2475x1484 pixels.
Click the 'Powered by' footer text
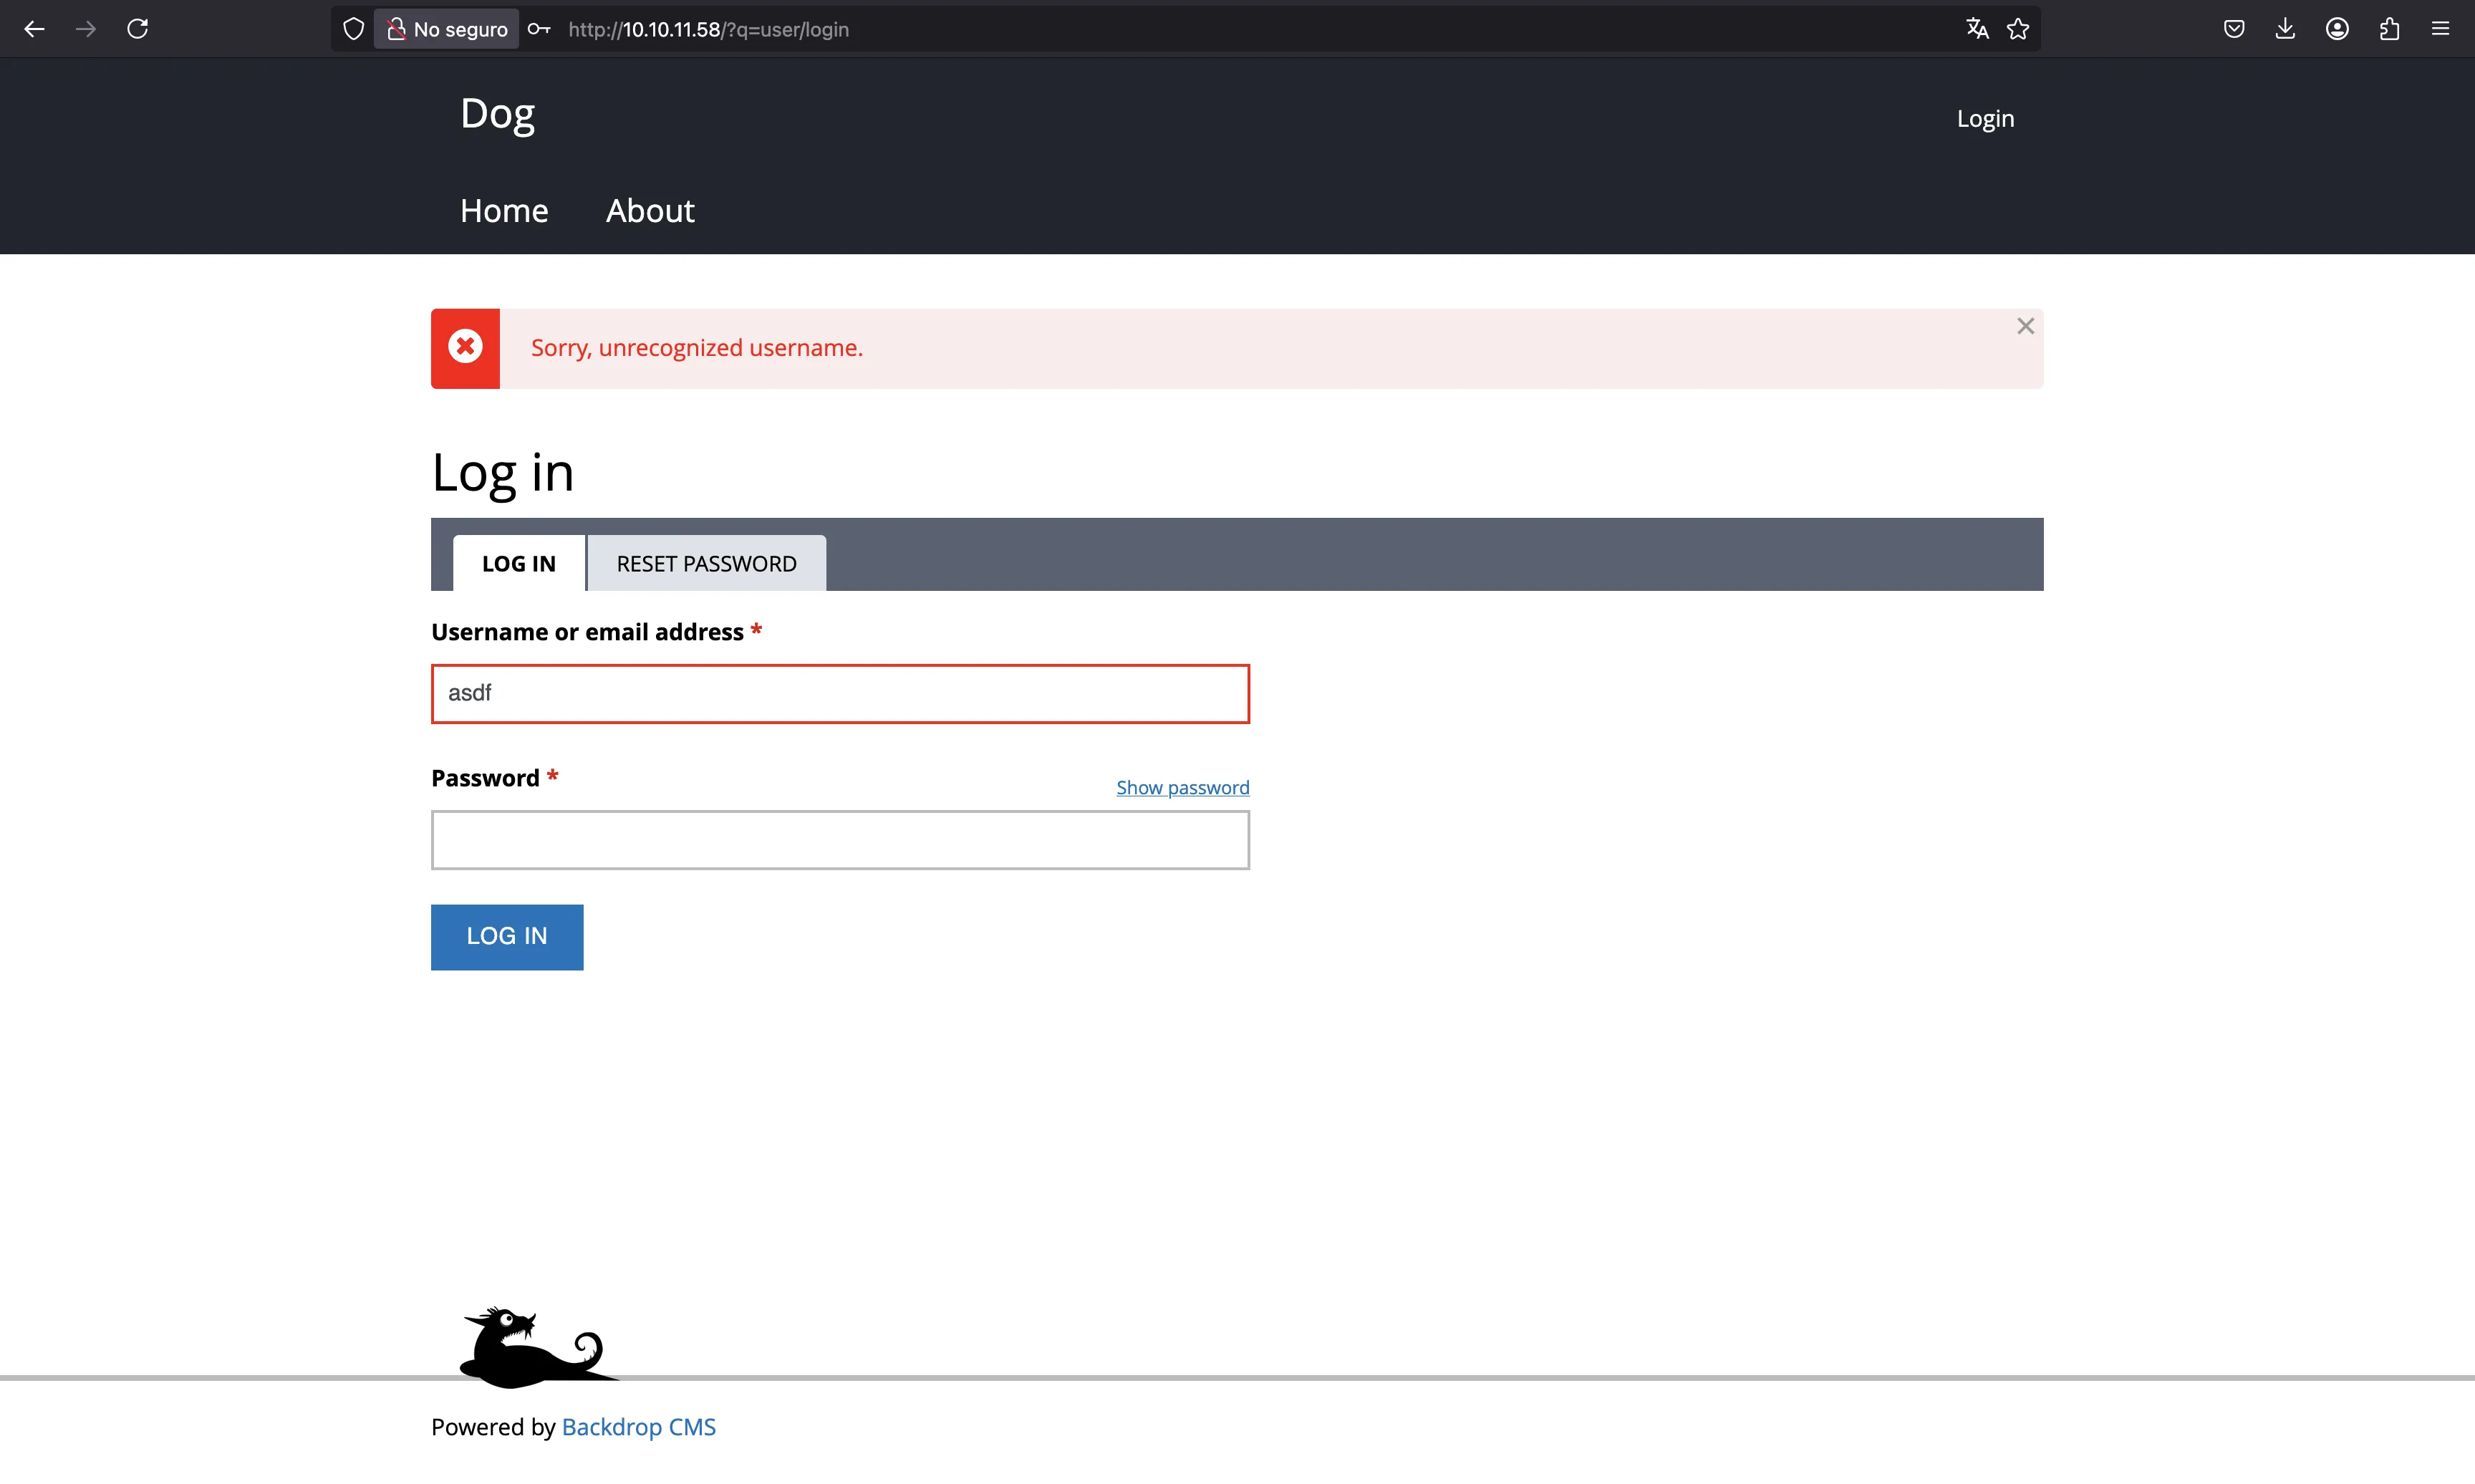point(493,1427)
